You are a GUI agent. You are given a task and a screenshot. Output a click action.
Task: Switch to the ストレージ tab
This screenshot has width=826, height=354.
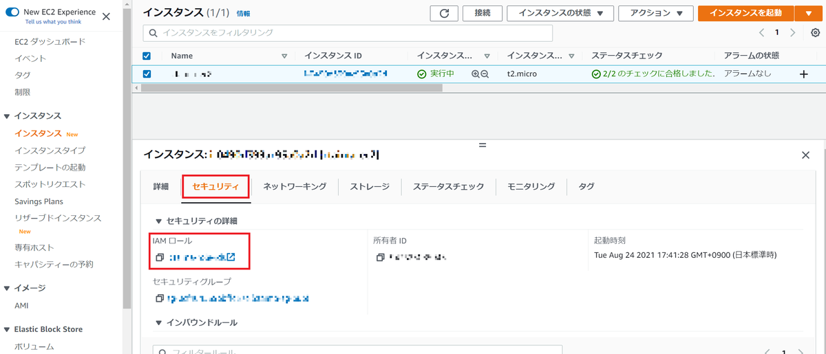[370, 186]
